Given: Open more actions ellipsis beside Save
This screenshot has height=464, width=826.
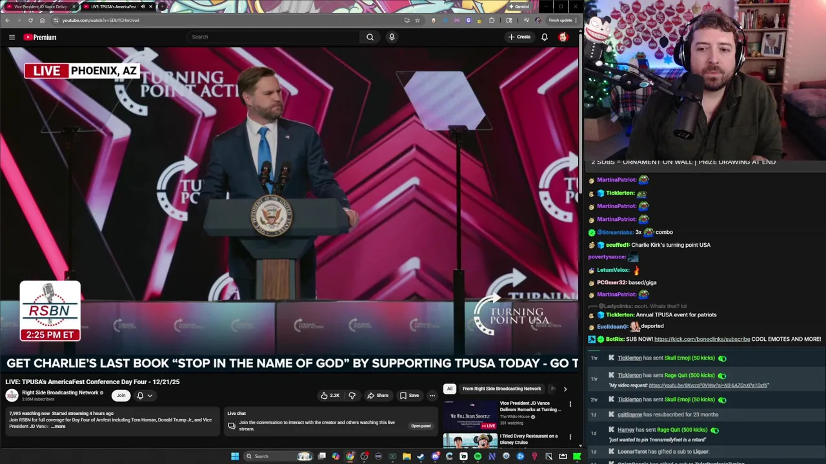Looking at the screenshot, I should [432, 396].
